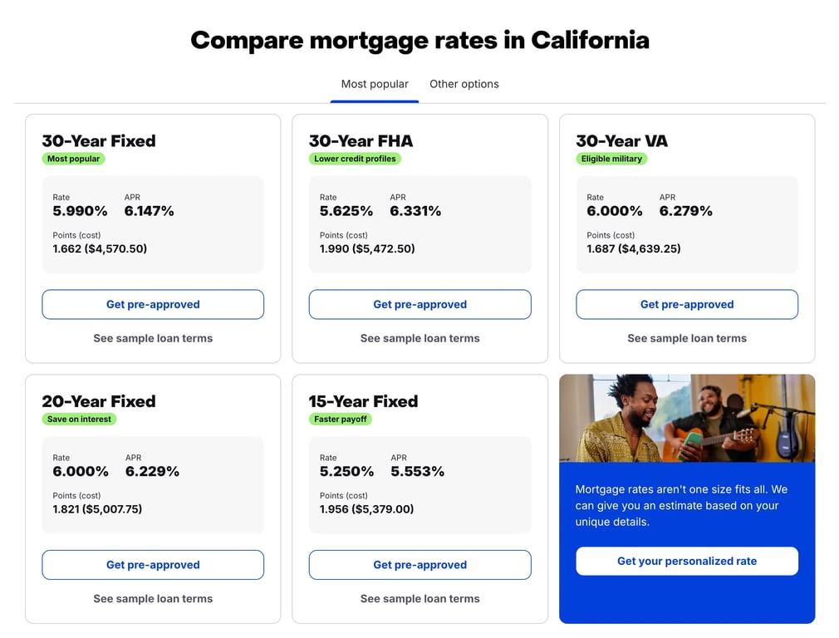
Task: Switch to the Most popular tab
Action: pos(375,84)
